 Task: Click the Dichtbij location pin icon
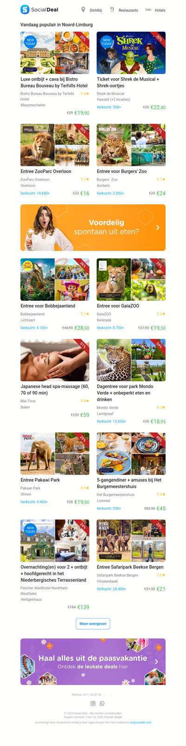pos(83,9)
